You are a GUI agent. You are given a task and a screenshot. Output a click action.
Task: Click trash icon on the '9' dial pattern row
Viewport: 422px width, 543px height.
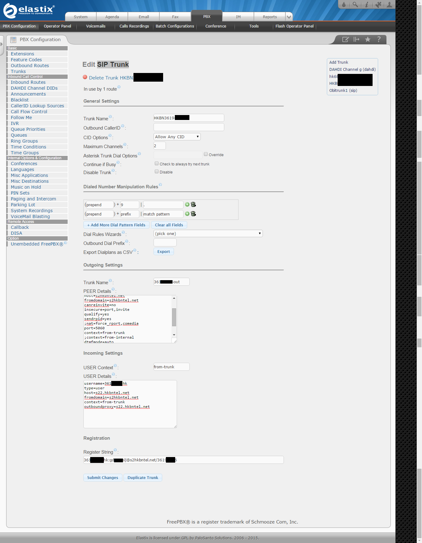[x=193, y=204]
